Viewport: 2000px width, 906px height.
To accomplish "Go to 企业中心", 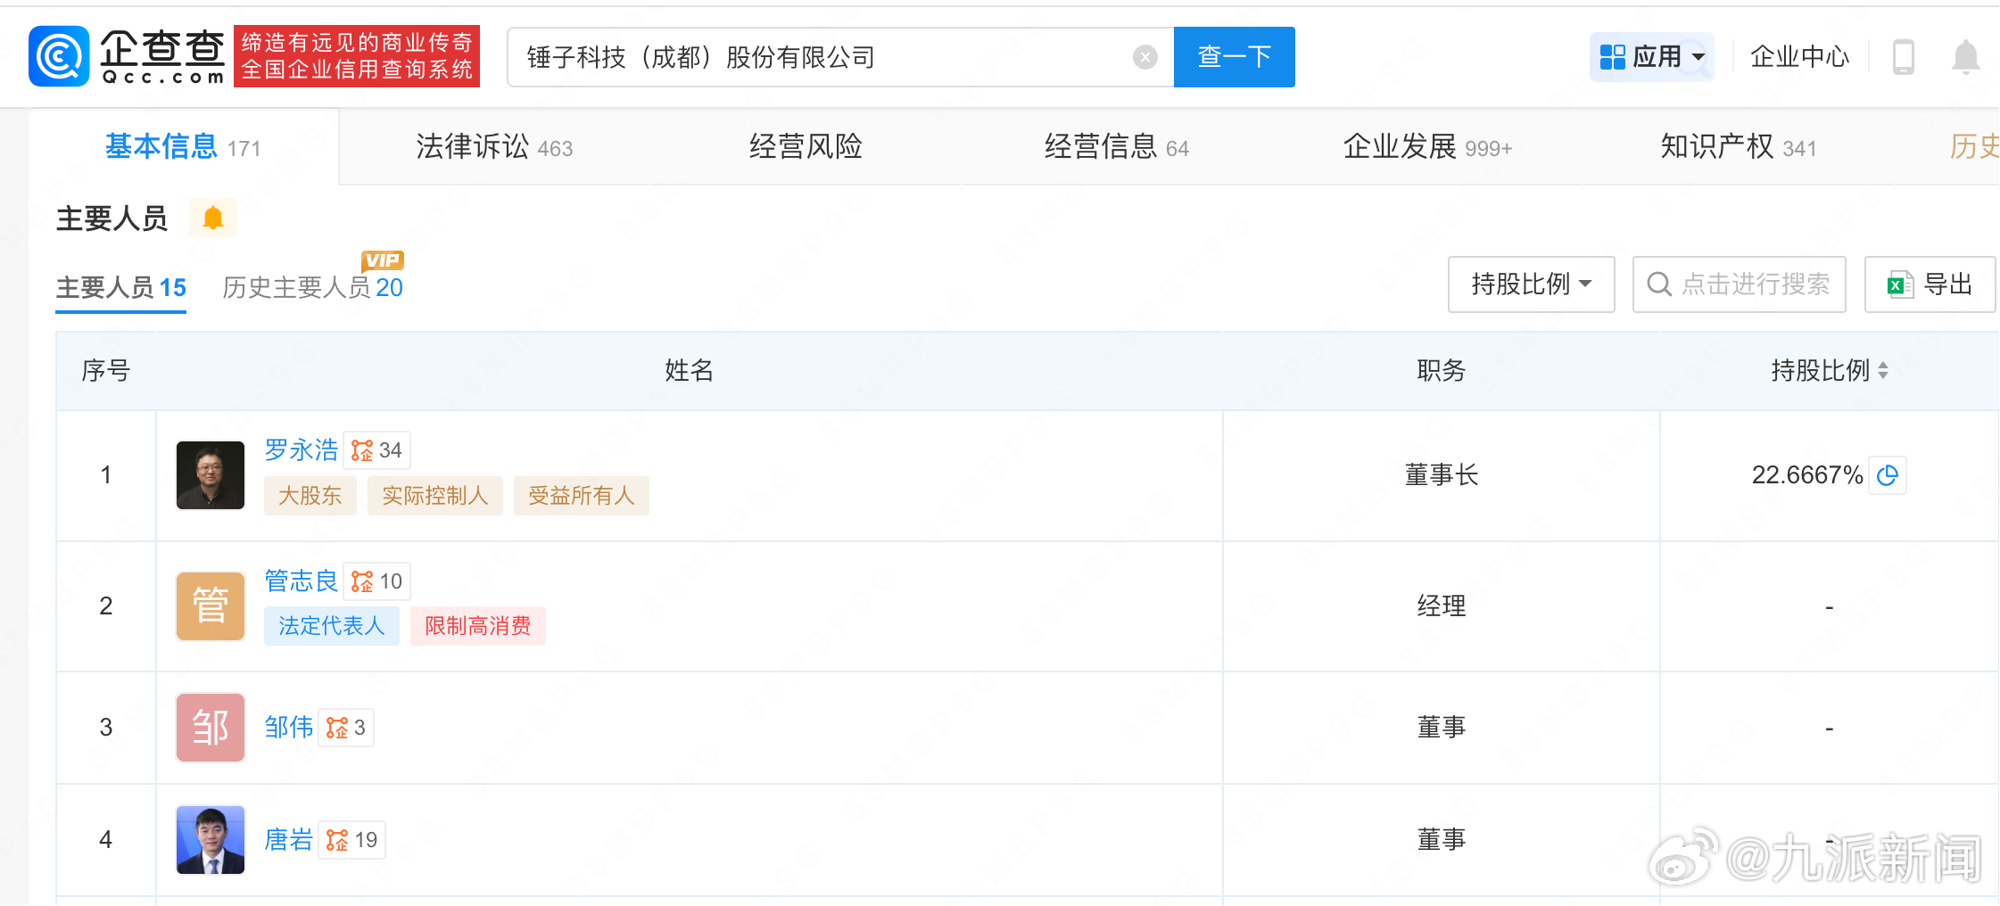I will [1799, 57].
